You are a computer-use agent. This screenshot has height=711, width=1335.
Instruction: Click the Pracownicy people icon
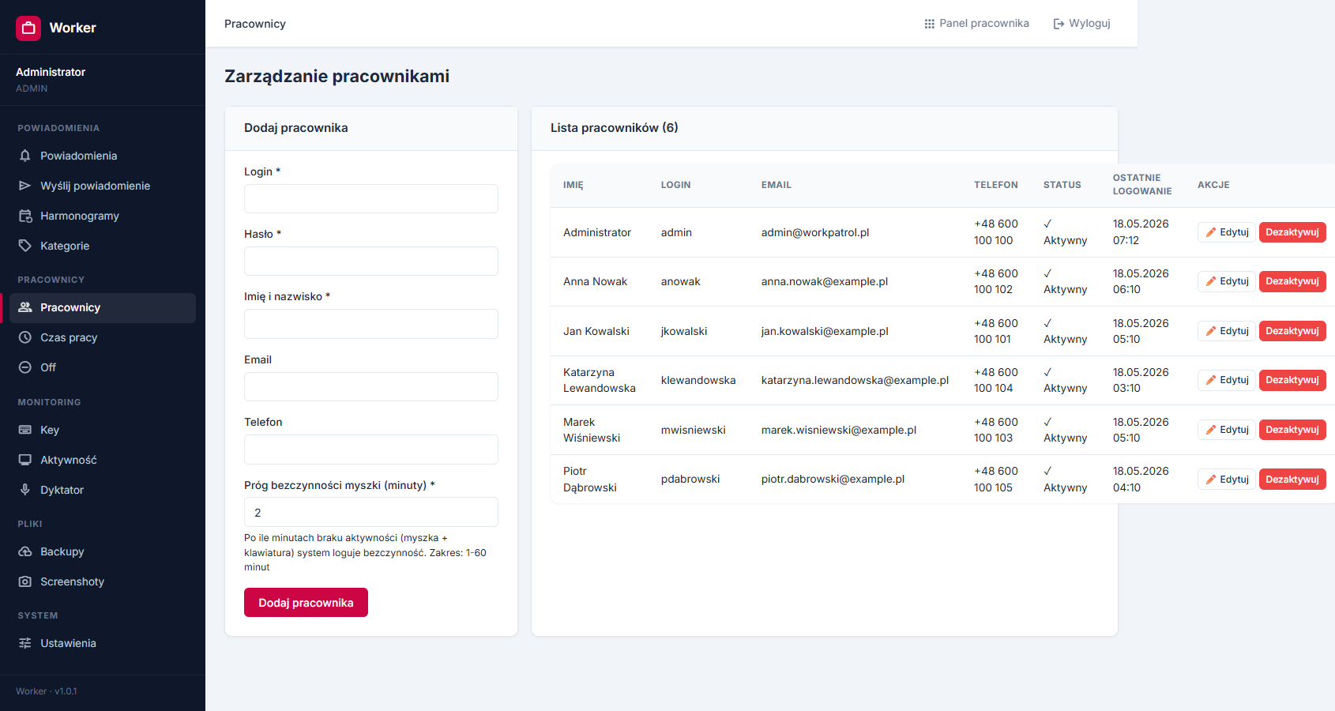tap(25, 307)
